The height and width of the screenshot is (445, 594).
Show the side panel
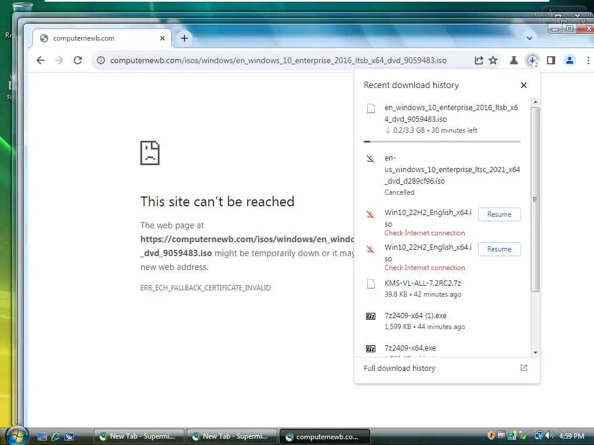click(x=551, y=60)
